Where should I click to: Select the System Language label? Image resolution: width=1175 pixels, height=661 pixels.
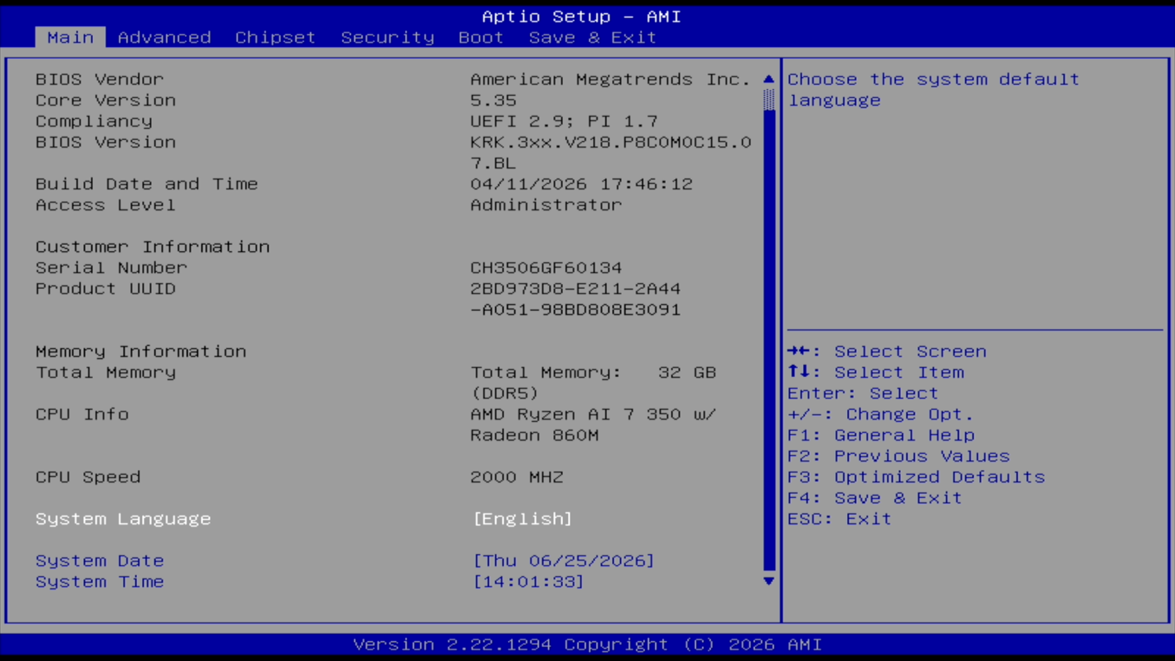coord(123,519)
